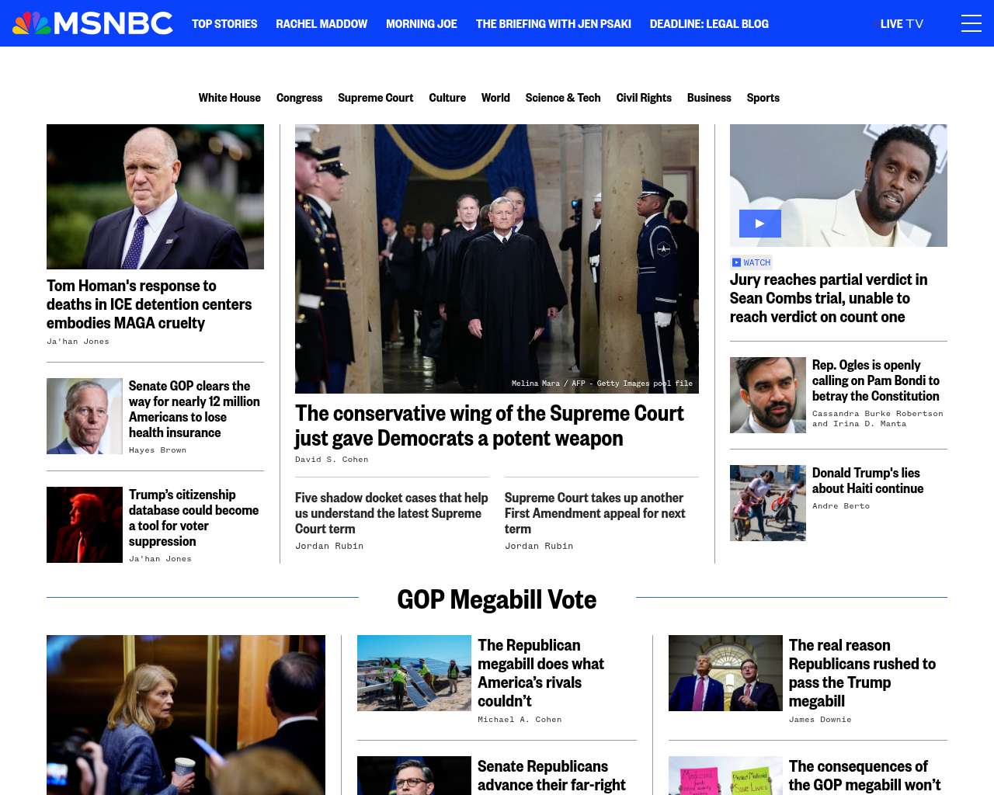The image size is (994, 795).
Task: Open Five shadow docket cases article
Action: tap(391, 513)
